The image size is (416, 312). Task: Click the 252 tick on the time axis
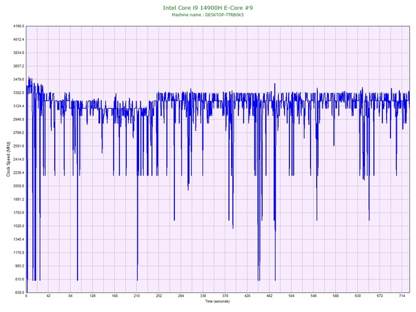[159, 296]
